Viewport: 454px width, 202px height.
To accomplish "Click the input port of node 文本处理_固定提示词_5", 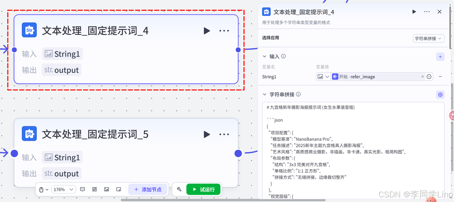I will [14, 153].
